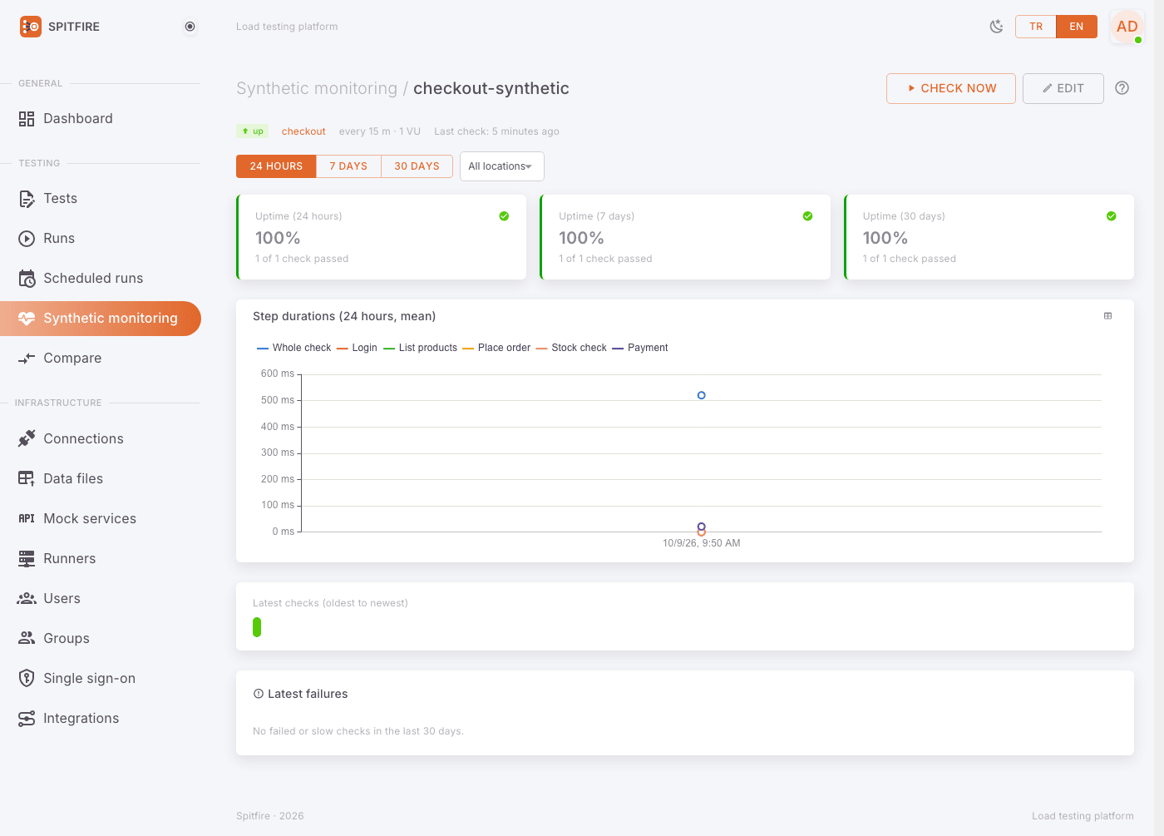Click the green latest check bar
1164x836 pixels.
tap(257, 627)
